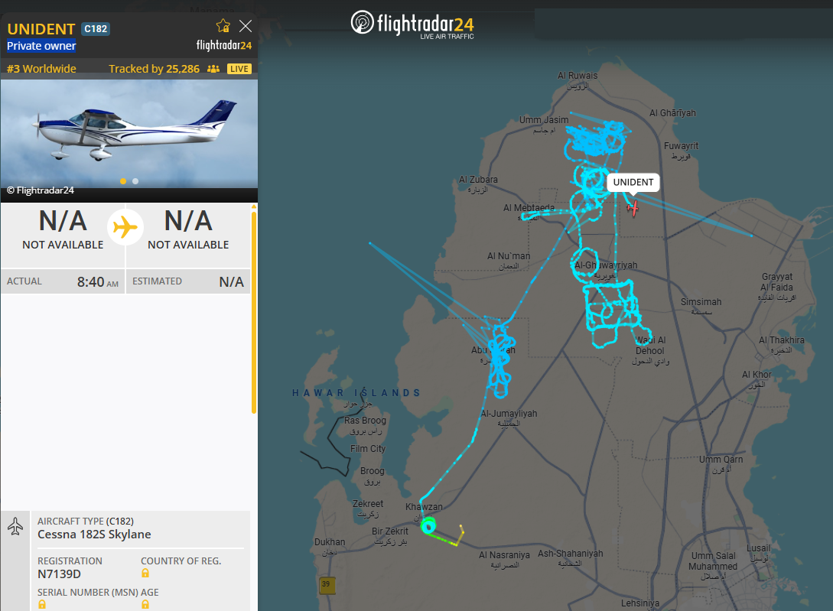Click the route 39 road marker
Viewport: 833px width, 611px height.
[327, 585]
